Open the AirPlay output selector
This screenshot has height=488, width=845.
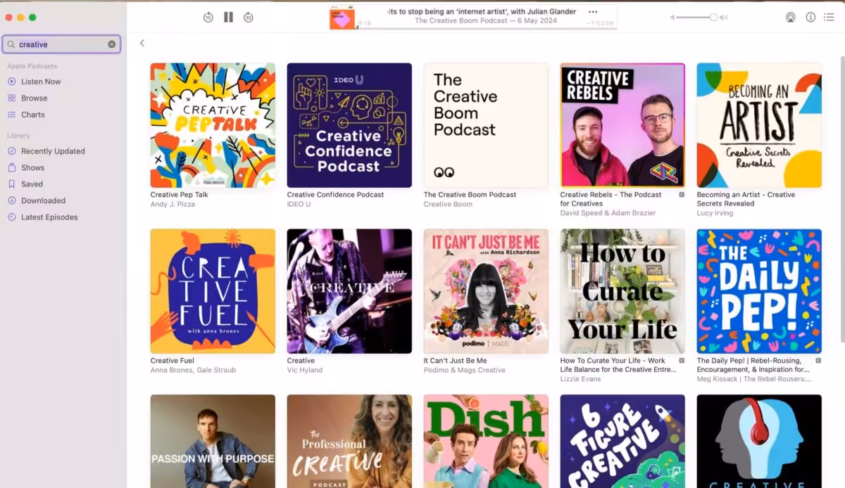coord(790,18)
